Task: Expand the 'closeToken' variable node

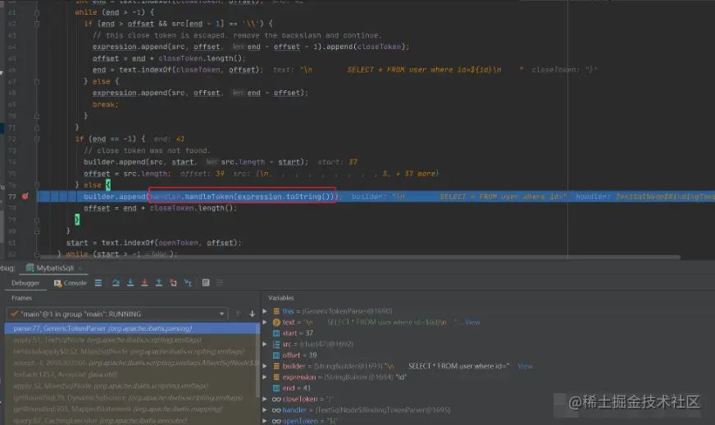Action: pyautogui.click(x=265, y=399)
